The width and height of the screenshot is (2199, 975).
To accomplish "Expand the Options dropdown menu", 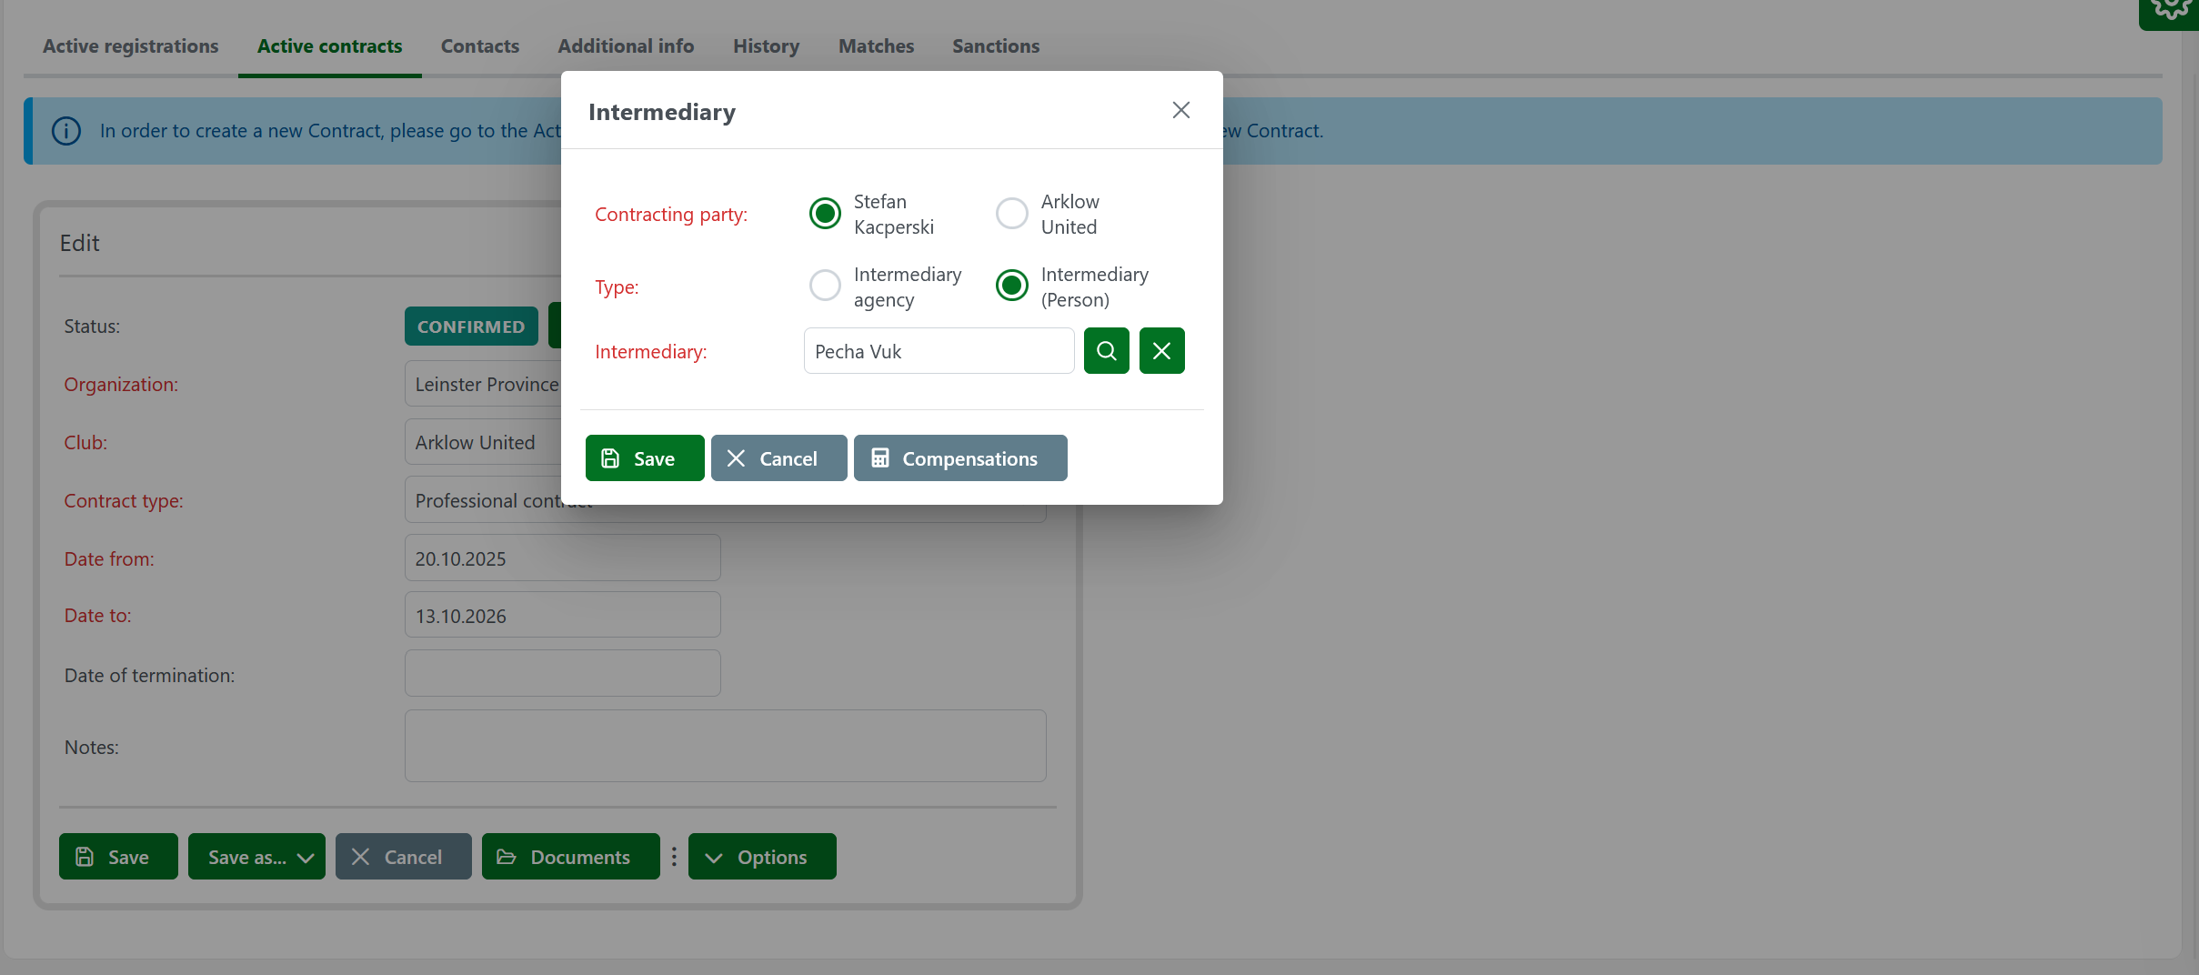I will pos(761,857).
